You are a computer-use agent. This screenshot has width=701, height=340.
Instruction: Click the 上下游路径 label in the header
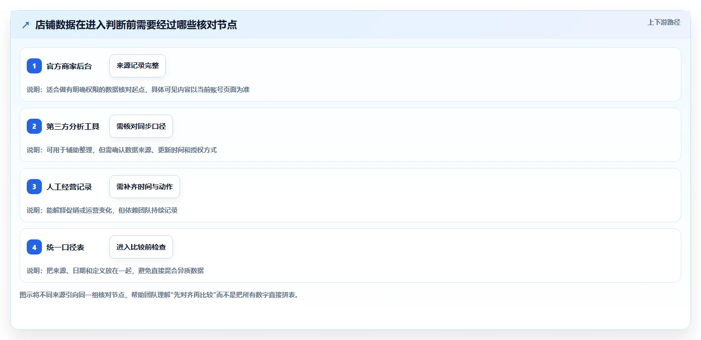click(x=664, y=22)
